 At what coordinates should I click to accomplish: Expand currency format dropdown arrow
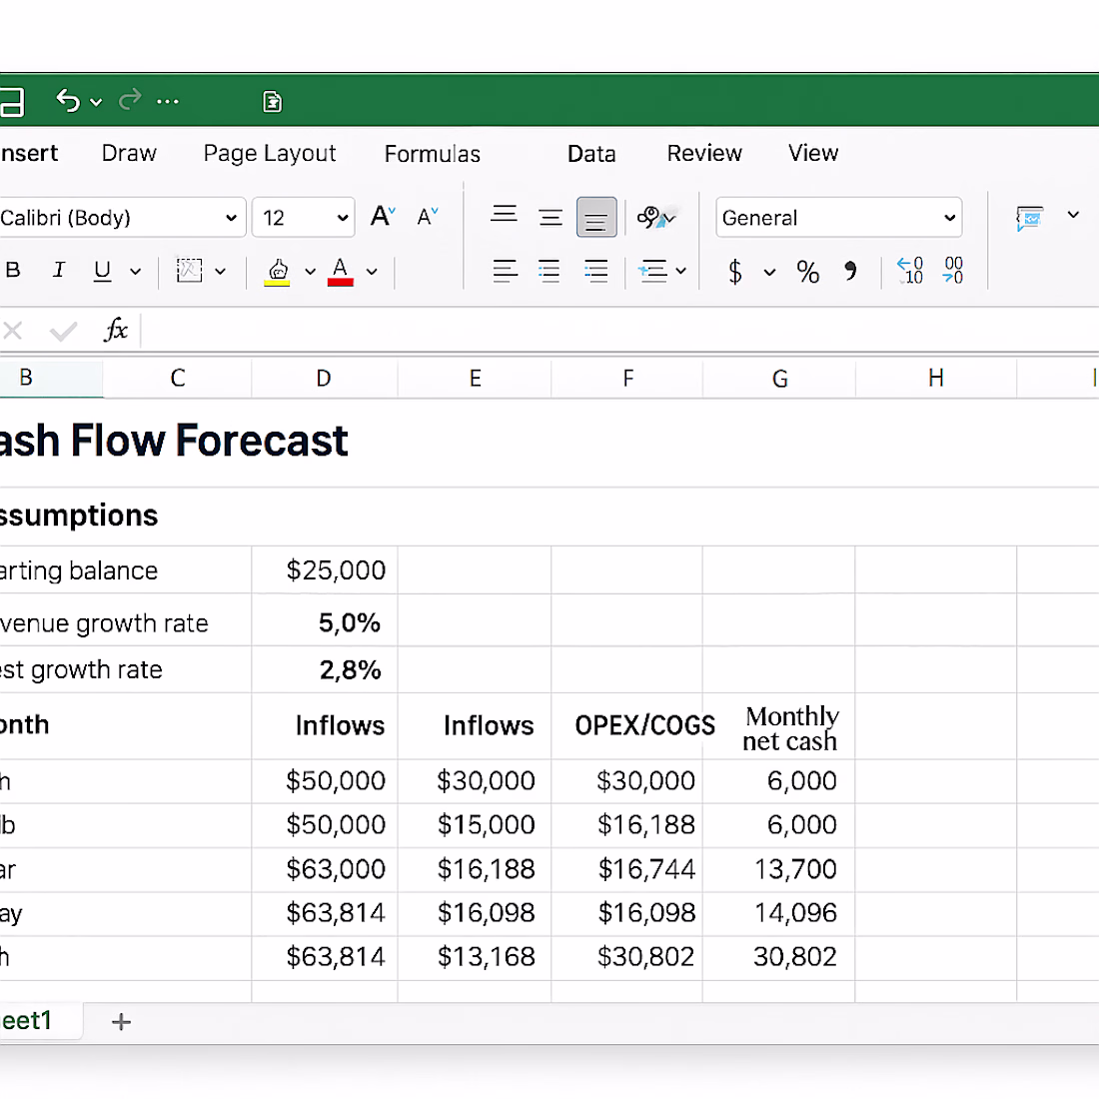click(x=769, y=272)
